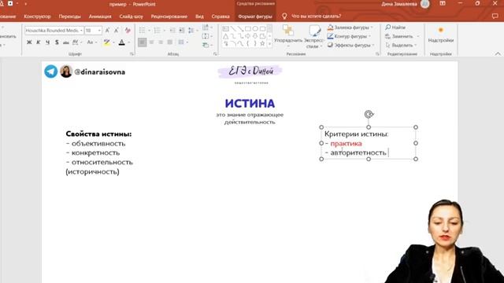
Task: Click Найти find button
Action: pyautogui.click(x=395, y=28)
